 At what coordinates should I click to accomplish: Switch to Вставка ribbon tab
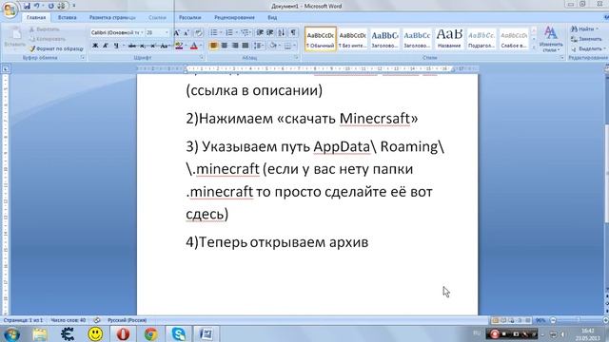point(68,17)
